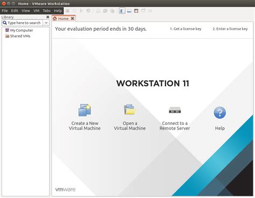Click the My Computer monitor icon

(x=7, y=30)
